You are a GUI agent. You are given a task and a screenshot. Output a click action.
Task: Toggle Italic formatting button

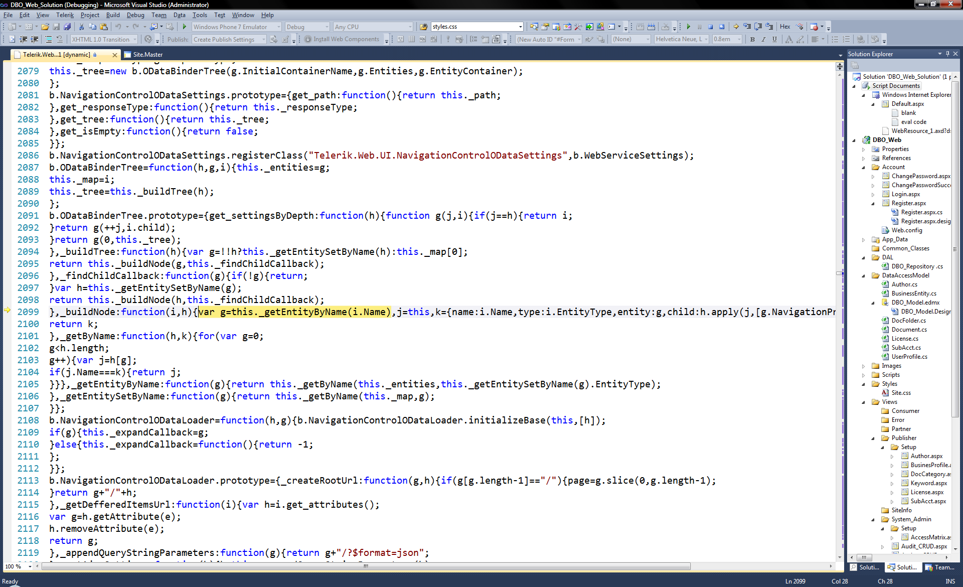[x=763, y=39]
